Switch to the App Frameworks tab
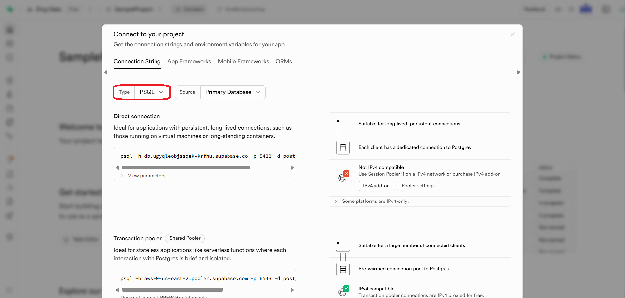The width and height of the screenshot is (625, 298). click(x=189, y=61)
